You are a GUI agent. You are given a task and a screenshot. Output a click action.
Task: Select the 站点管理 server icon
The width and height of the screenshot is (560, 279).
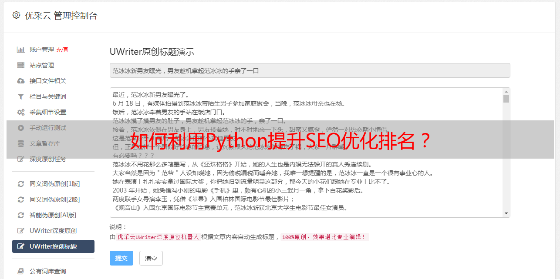(x=20, y=65)
